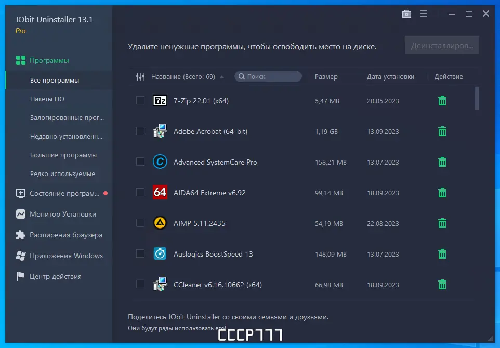The image size is (500, 348).
Task: Tick the checkbox for Auslogics BoostSpeed 13
Action: (140, 253)
